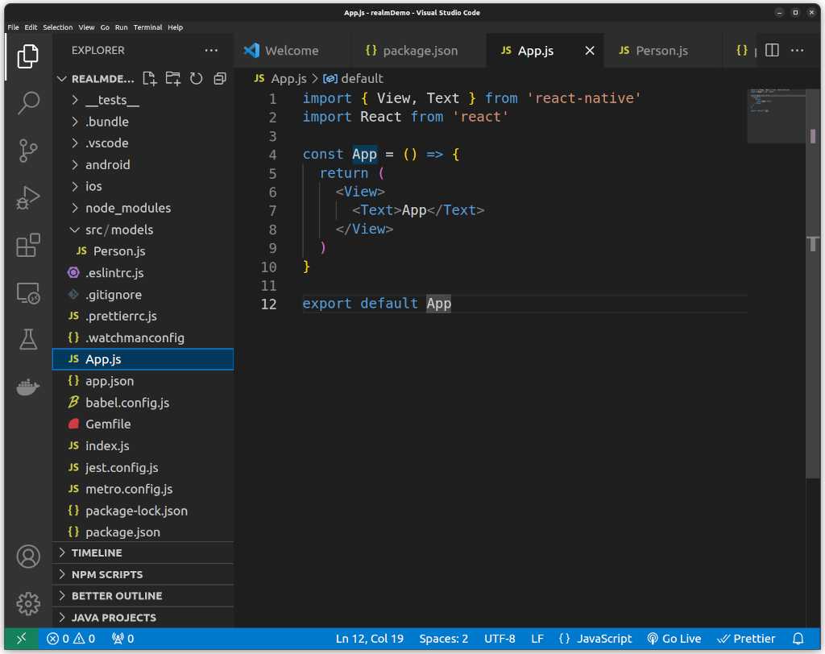Start Go Live server
The image size is (825, 654).
click(x=674, y=639)
